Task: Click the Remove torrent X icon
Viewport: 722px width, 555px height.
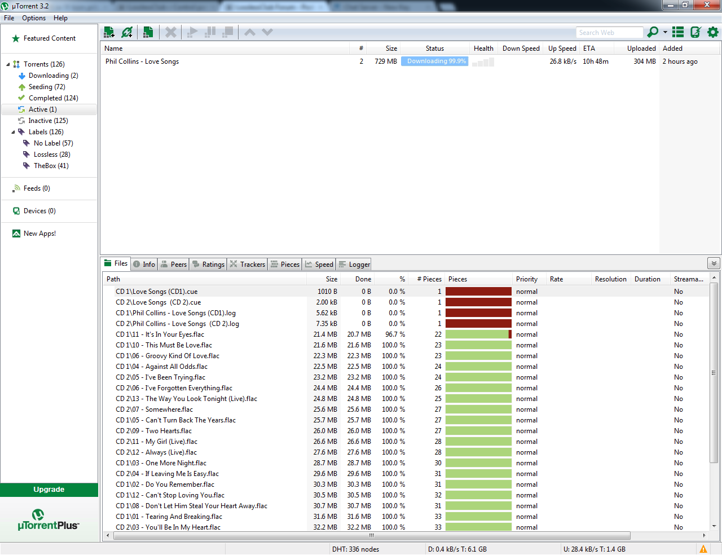Action: tap(170, 32)
